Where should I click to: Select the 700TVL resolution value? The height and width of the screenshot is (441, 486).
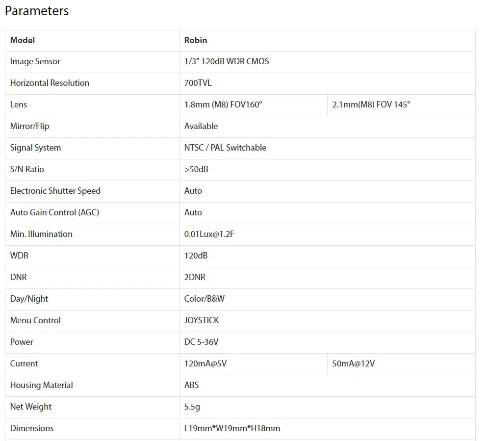coord(198,83)
